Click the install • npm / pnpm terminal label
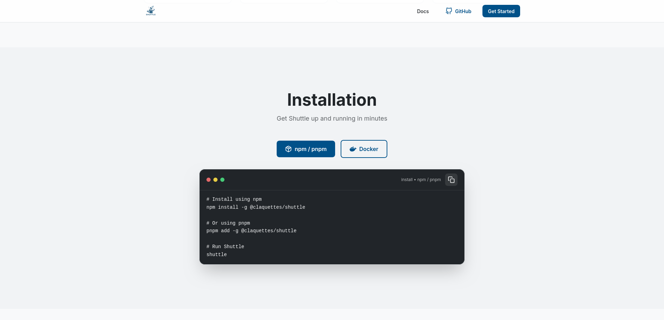Viewport: 664px width, 320px height. tap(421, 180)
